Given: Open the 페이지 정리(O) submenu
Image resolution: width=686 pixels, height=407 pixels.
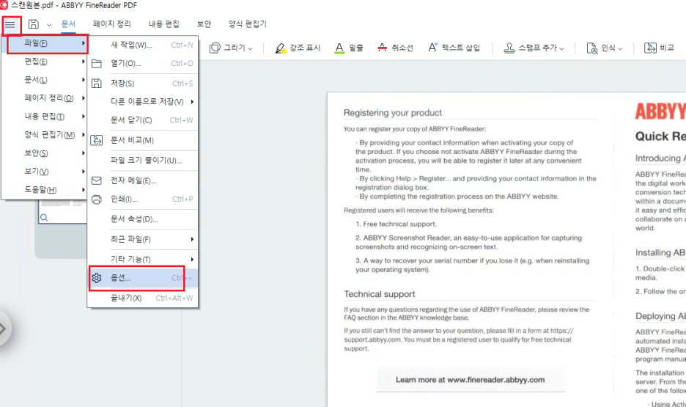Looking at the screenshot, I should (44, 98).
